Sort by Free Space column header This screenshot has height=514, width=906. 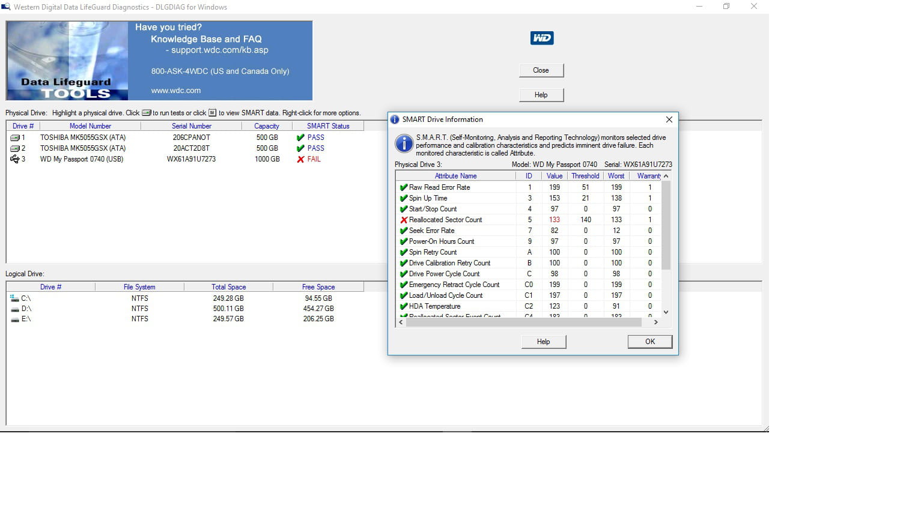coord(318,287)
